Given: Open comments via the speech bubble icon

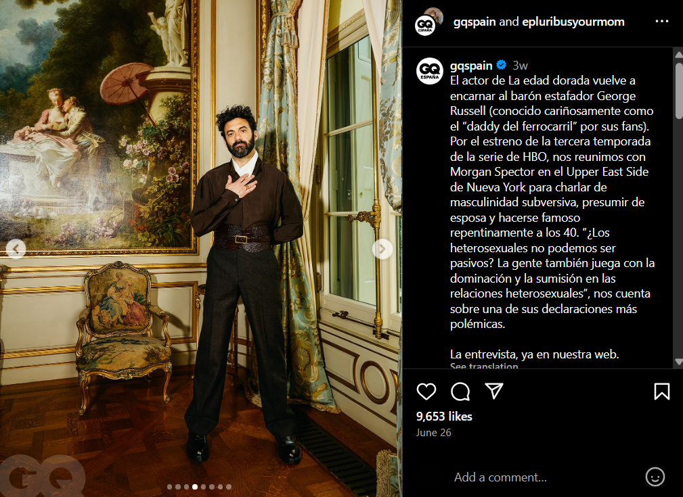Looking at the screenshot, I should tap(460, 392).
